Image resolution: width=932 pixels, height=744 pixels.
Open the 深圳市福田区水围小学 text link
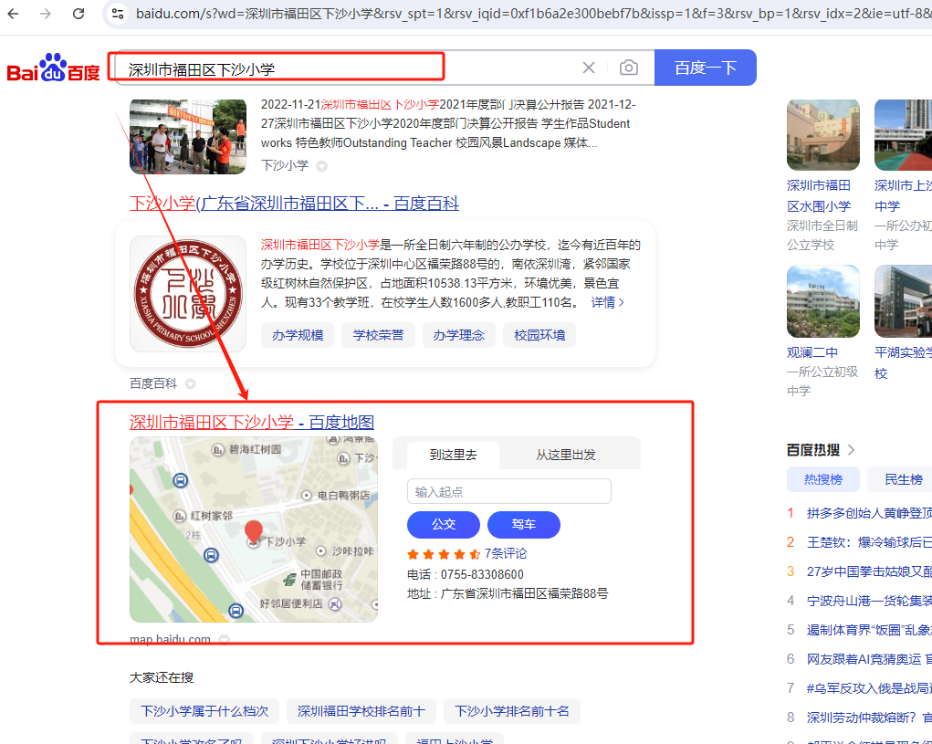[819, 195]
